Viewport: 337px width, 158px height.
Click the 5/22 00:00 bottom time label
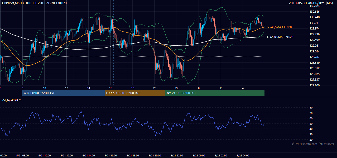199,156
